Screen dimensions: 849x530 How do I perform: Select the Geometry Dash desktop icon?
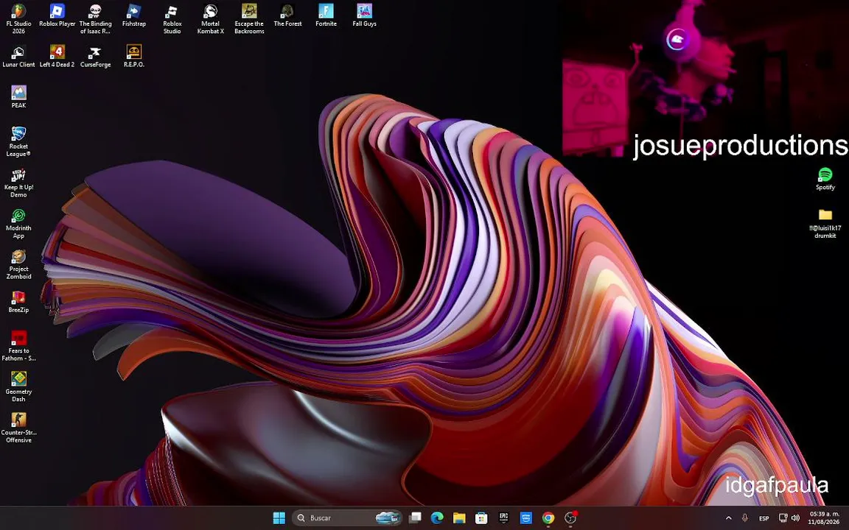(18, 387)
